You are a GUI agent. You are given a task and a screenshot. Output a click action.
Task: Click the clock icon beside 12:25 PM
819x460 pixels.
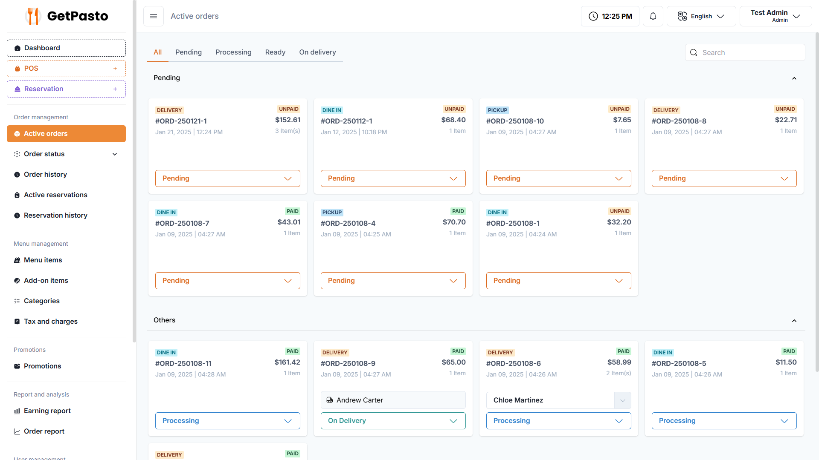593,16
